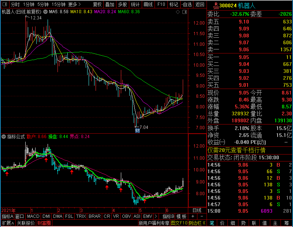Click the stock code 300024 title

point(228,6)
